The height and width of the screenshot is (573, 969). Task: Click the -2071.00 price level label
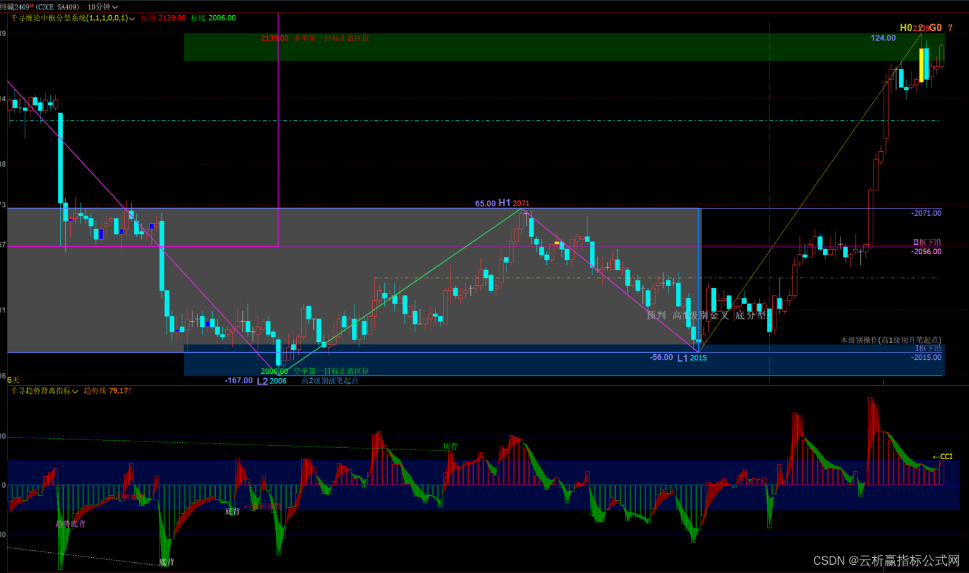(x=926, y=213)
